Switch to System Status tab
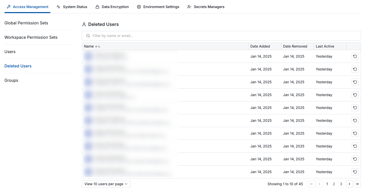This screenshot has height=191, width=365. [x=72, y=7]
